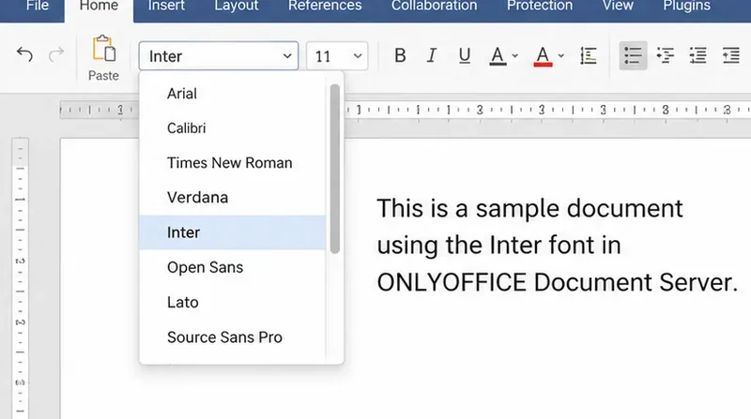Open the Insert tab
This screenshot has height=419, width=751.
166,7
